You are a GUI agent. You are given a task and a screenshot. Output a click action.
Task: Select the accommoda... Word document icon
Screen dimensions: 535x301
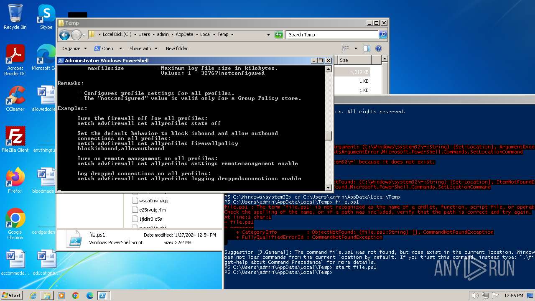point(15,263)
